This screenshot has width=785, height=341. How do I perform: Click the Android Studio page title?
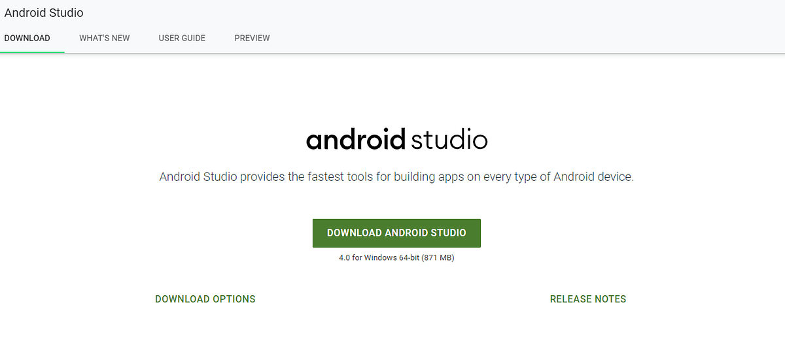(x=44, y=12)
